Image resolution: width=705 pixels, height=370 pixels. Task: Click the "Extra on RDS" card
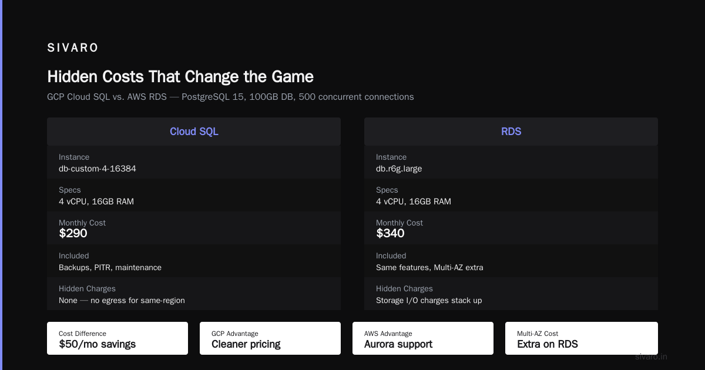point(582,338)
